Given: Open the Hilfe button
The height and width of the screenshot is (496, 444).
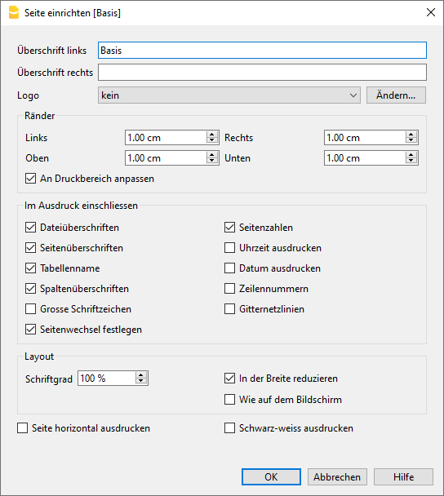Looking at the screenshot, I should click(x=403, y=476).
